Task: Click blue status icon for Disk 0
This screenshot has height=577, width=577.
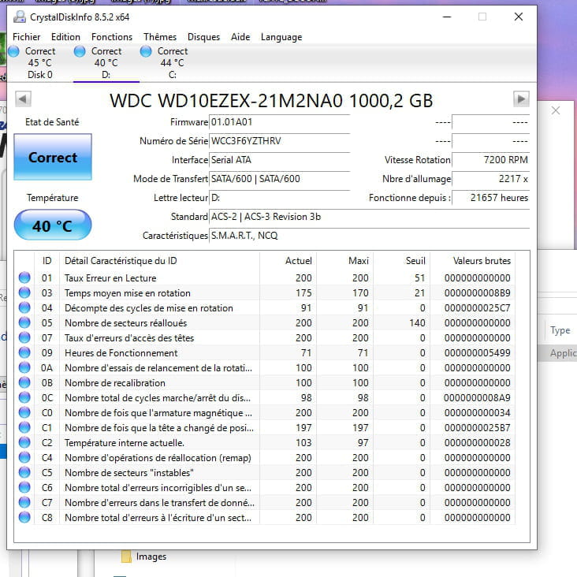Action: tap(13, 51)
